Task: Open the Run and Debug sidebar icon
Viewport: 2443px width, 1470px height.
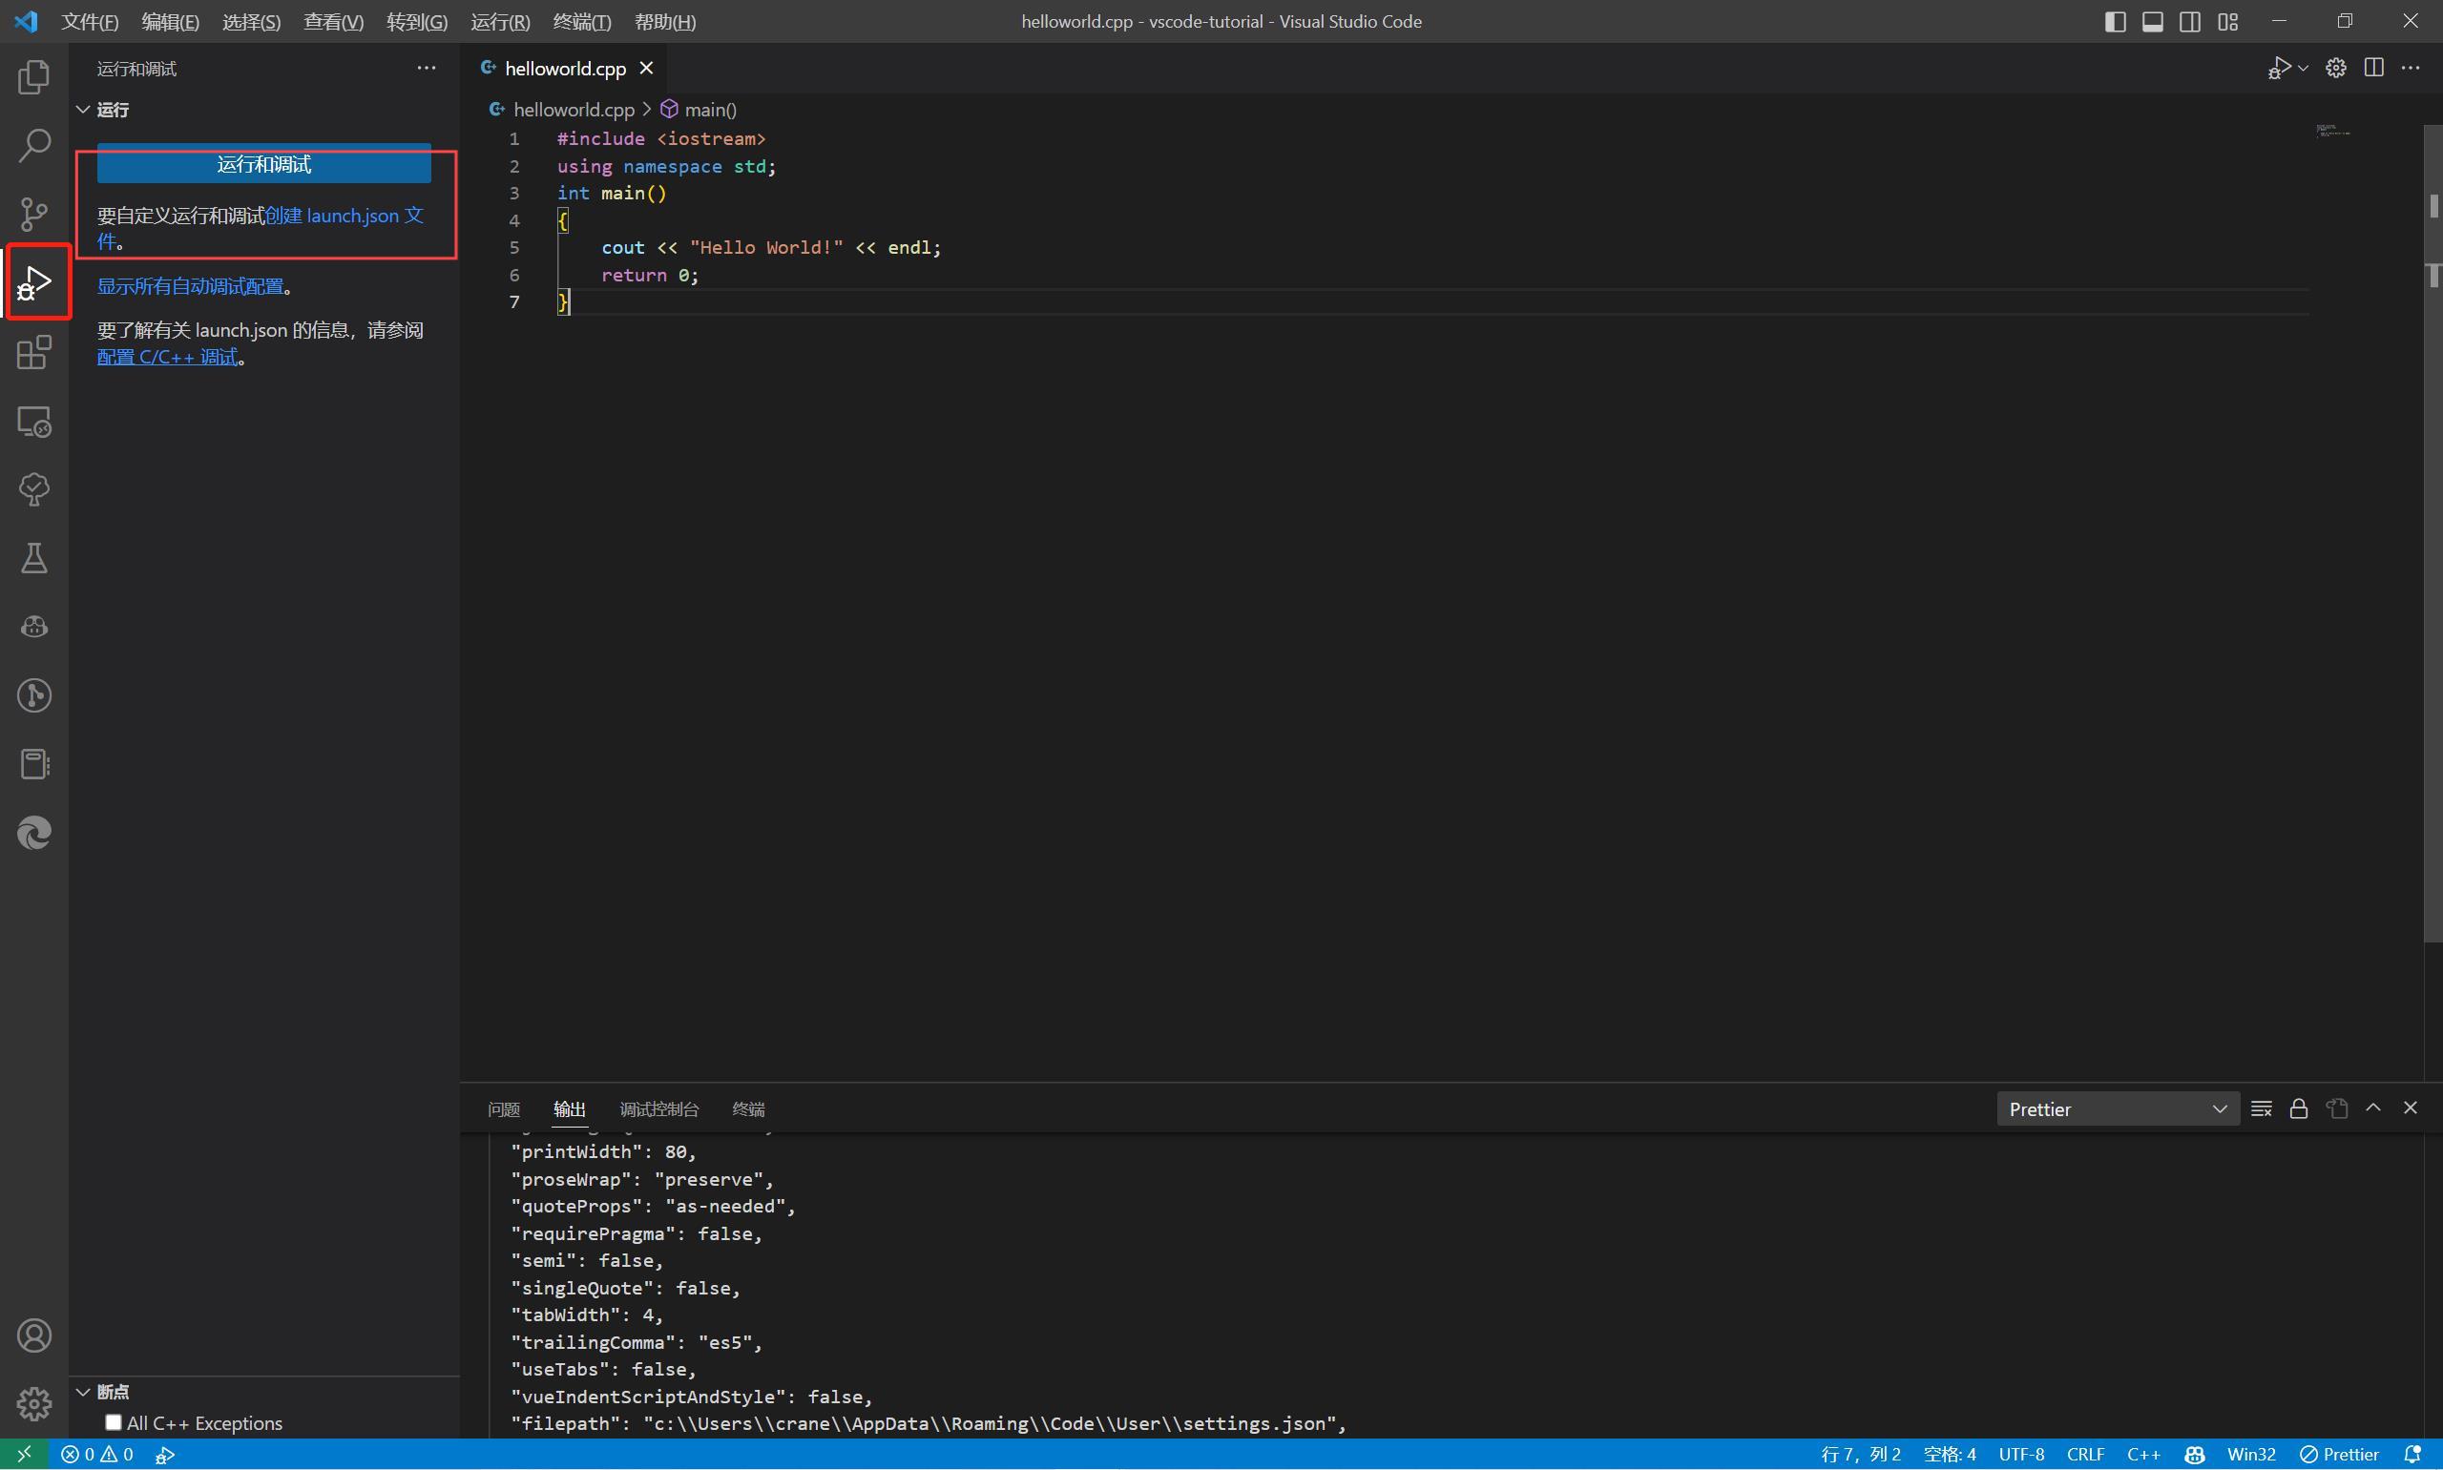Action: pos(35,282)
